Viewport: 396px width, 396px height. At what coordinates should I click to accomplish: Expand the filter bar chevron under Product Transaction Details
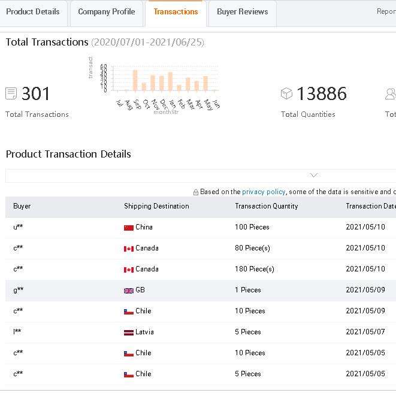[x=313, y=176]
